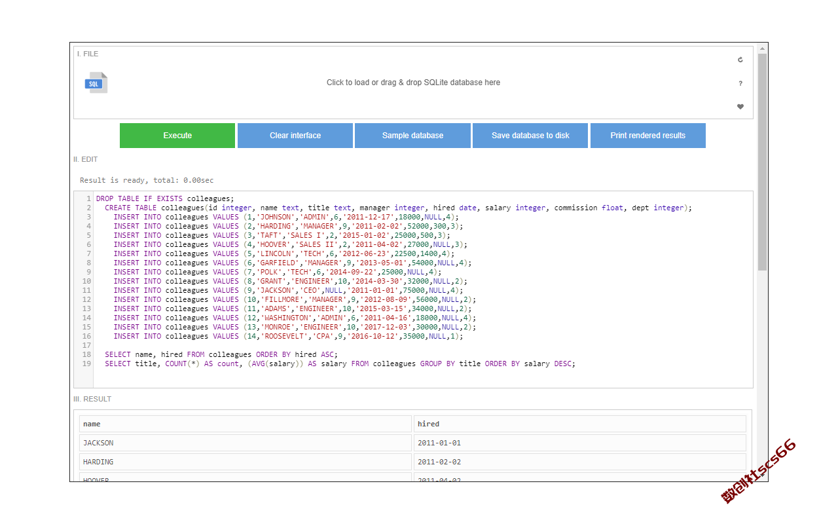Click the DROP TABLE IF EXISTS line in the editor
This screenshot has height=524, width=838.
[165, 198]
